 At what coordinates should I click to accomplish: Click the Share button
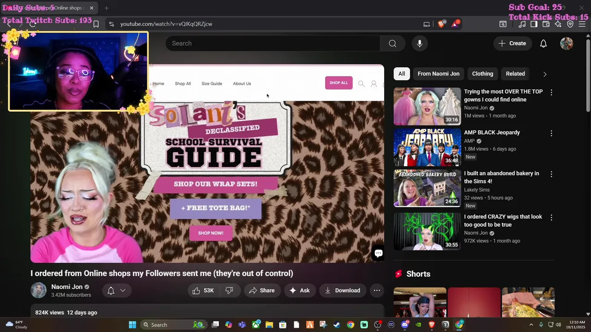point(262,290)
